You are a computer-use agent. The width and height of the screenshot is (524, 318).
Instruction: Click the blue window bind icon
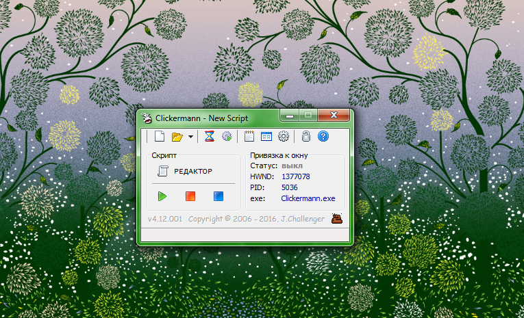tap(266, 137)
